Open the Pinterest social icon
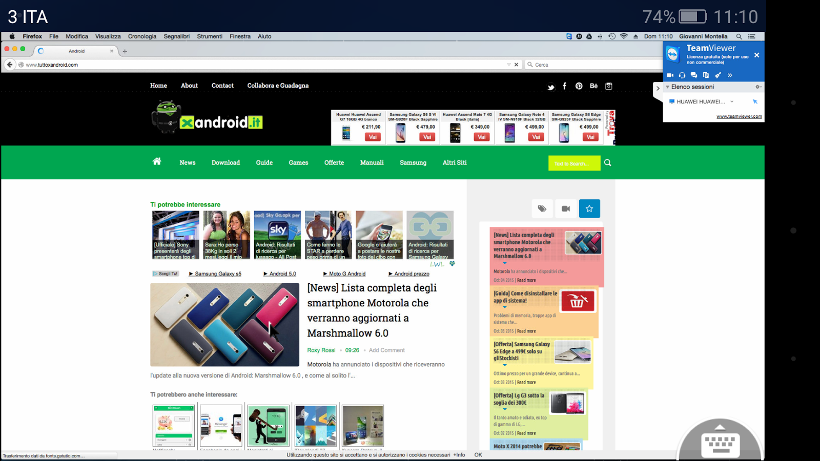820x461 pixels. [x=579, y=86]
